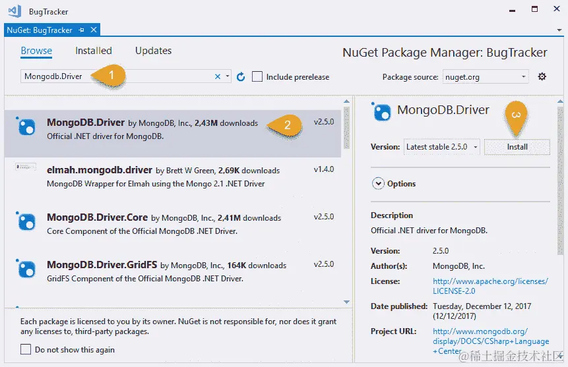Refresh the package search results

241,76
